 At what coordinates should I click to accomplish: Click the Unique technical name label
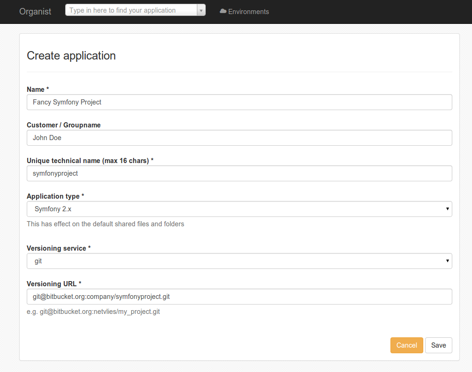click(90, 161)
